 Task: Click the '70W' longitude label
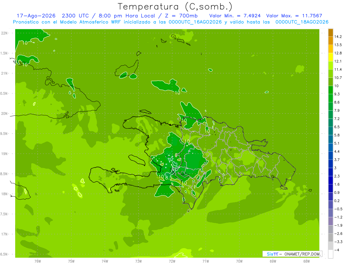[x=239, y=261]
